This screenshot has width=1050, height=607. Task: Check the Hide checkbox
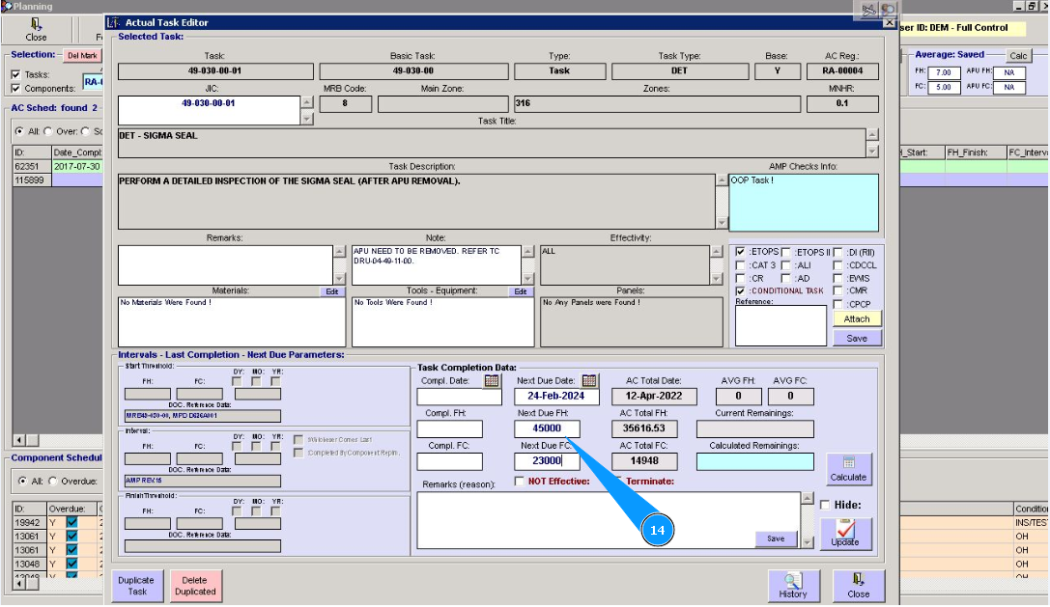pyautogui.click(x=825, y=505)
